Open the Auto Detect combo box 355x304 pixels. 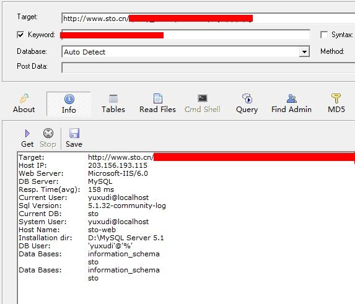pyautogui.click(x=185, y=52)
